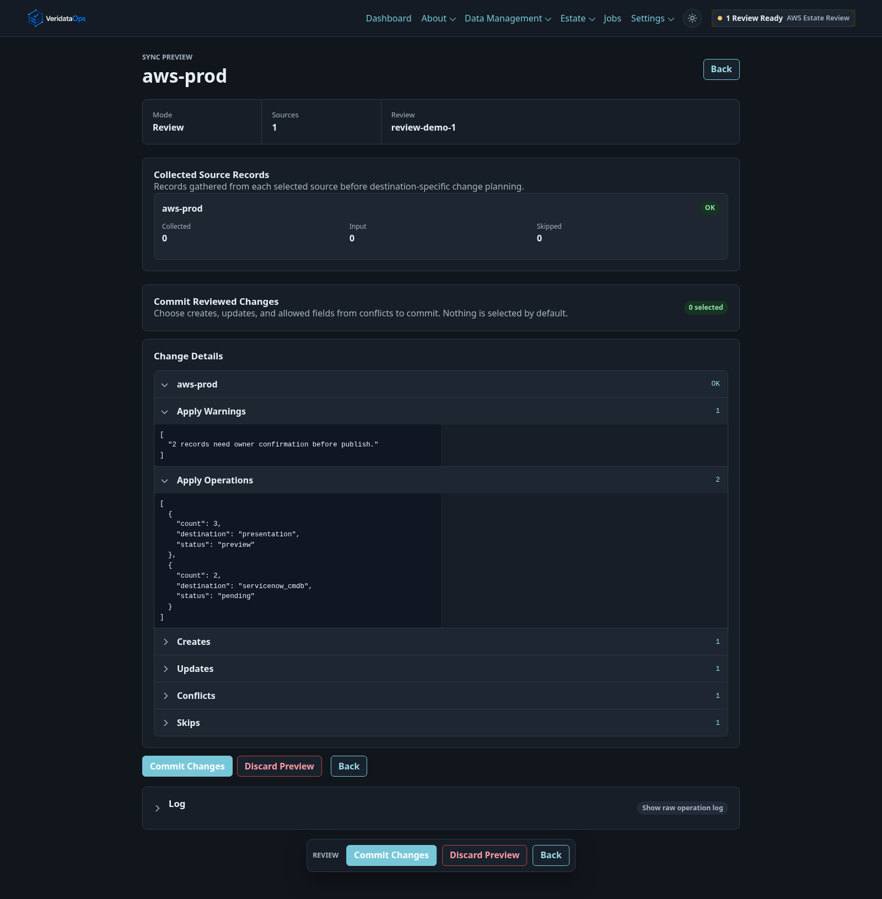This screenshot has width=882, height=899.
Task: Collapse the Apply Operations section
Action: click(x=441, y=480)
